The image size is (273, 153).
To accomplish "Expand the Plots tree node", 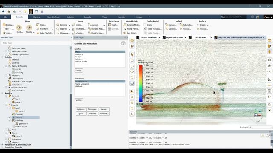I will 6,130.
